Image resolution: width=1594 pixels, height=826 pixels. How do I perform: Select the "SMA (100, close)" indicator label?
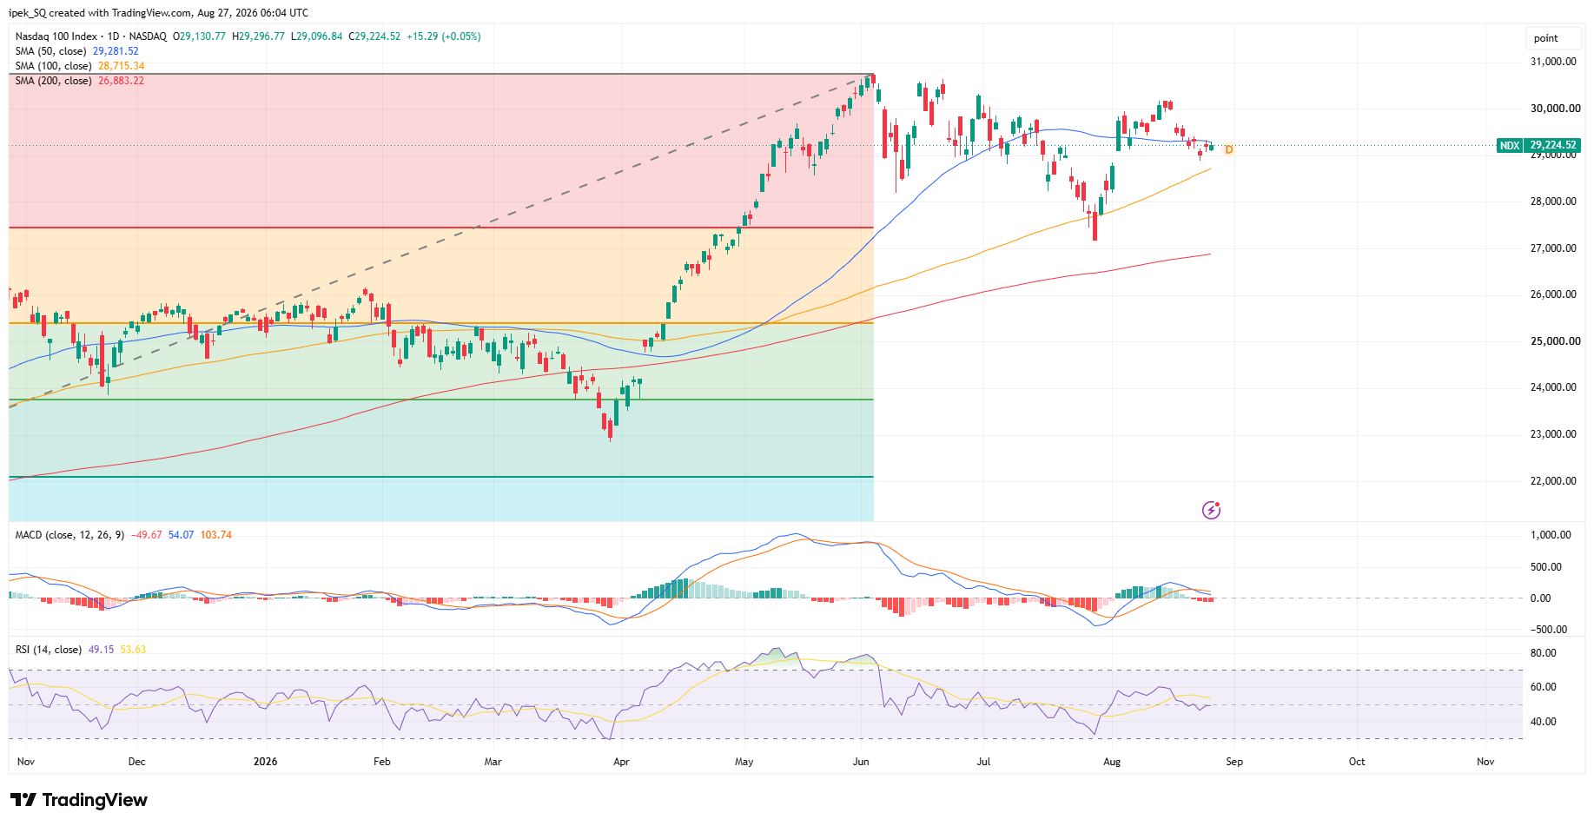[54, 66]
